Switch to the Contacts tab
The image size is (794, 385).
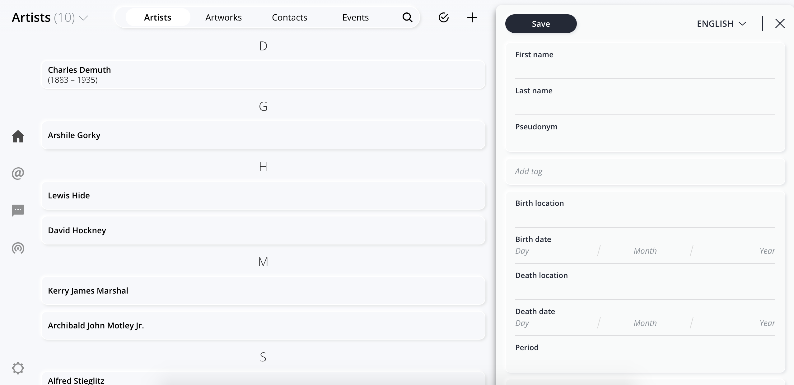point(290,17)
